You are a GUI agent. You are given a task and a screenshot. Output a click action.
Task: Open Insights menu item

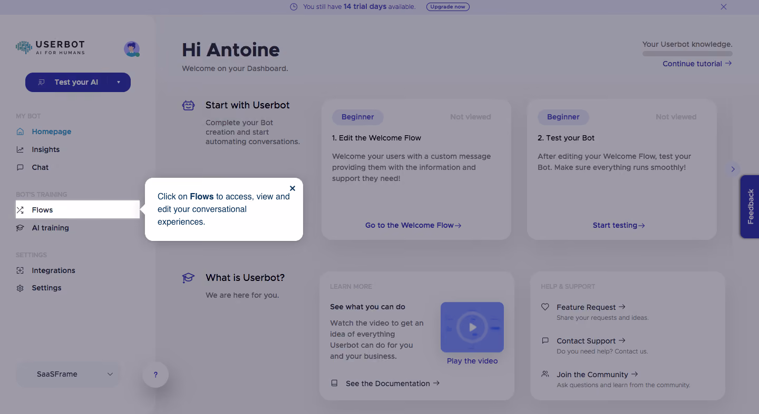45,149
